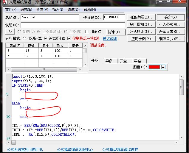
Task: Click the 最小 column header
Action: point(46,46)
